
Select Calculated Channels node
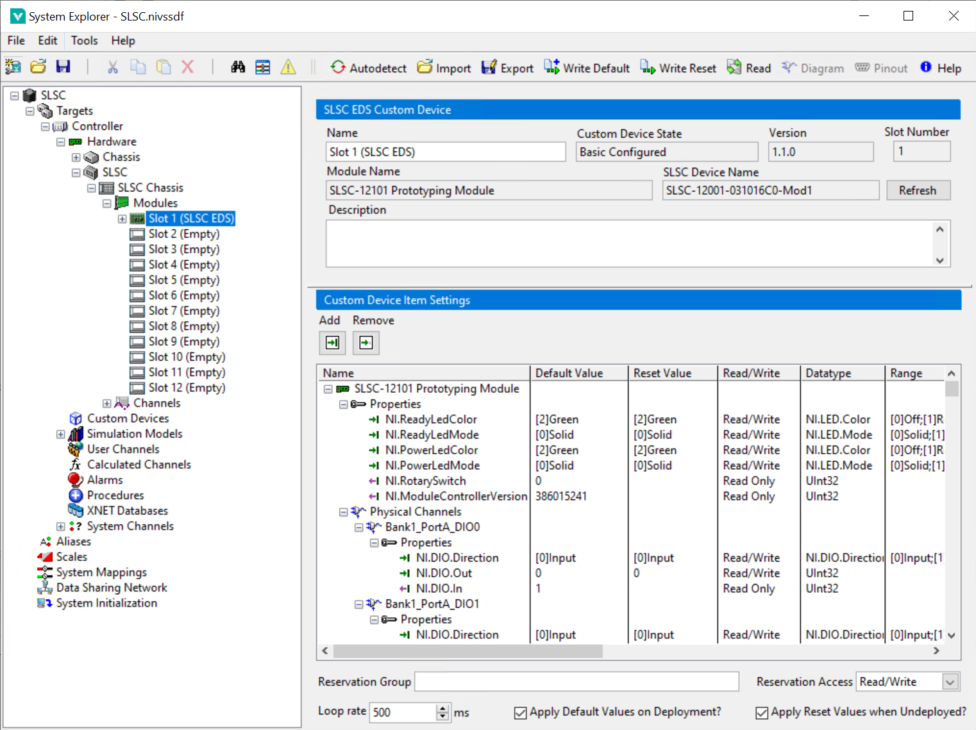point(139,465)
